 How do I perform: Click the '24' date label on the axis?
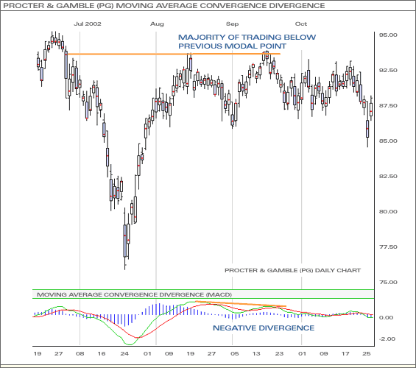(124, 354)
